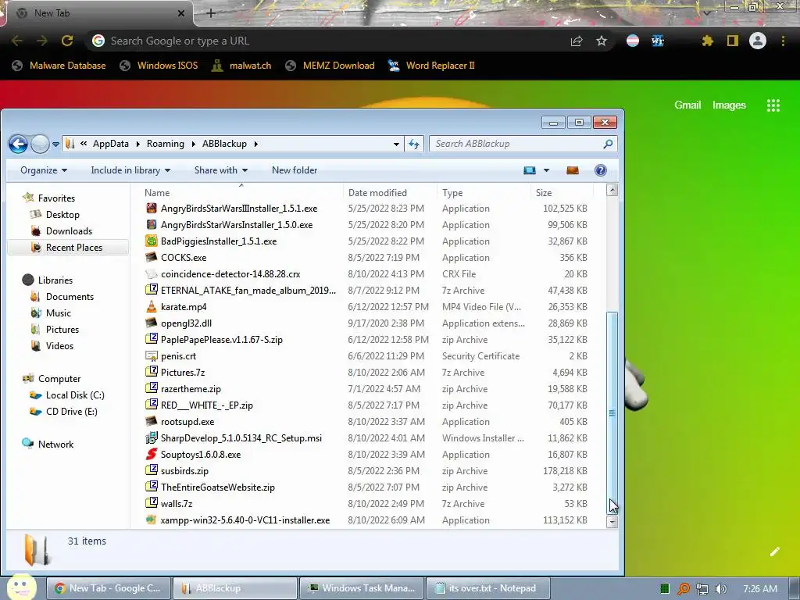Expand the arrow after ABBlackup breadcrumb
Image resolution: width=800 pixels, height=600 pixels.
point(255,145)
